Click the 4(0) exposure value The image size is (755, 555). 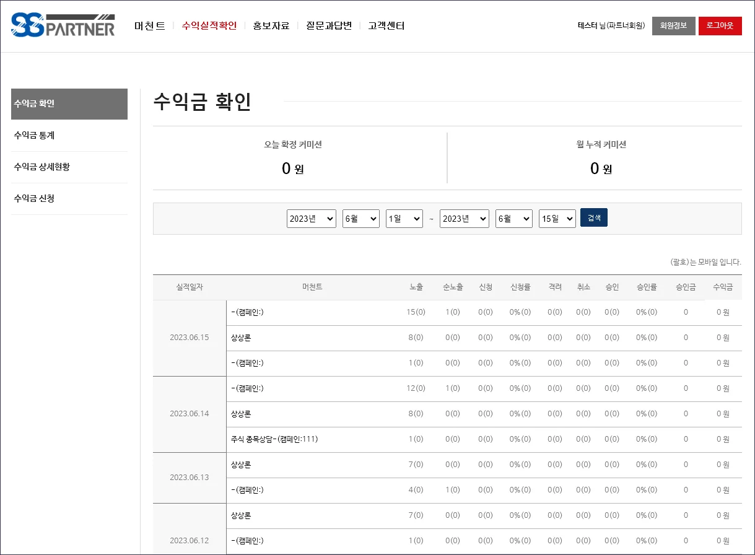416,490
